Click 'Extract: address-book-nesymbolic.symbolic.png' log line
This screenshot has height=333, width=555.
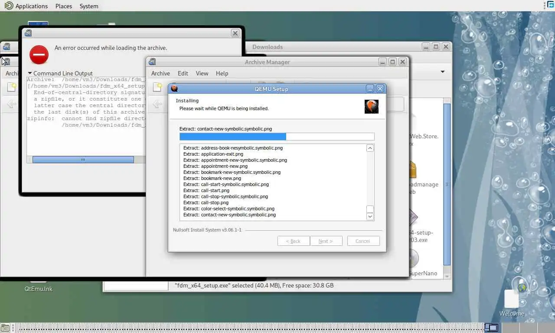pyautogui.click(x=233, y=148)
